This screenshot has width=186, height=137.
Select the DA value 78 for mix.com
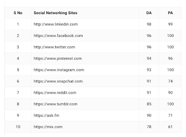(x=149, y=127)
